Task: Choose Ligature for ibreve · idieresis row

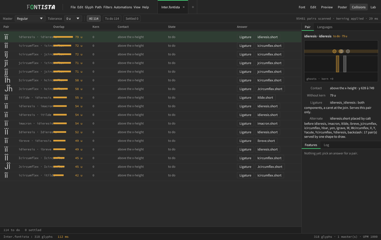Action: (245, 141)
